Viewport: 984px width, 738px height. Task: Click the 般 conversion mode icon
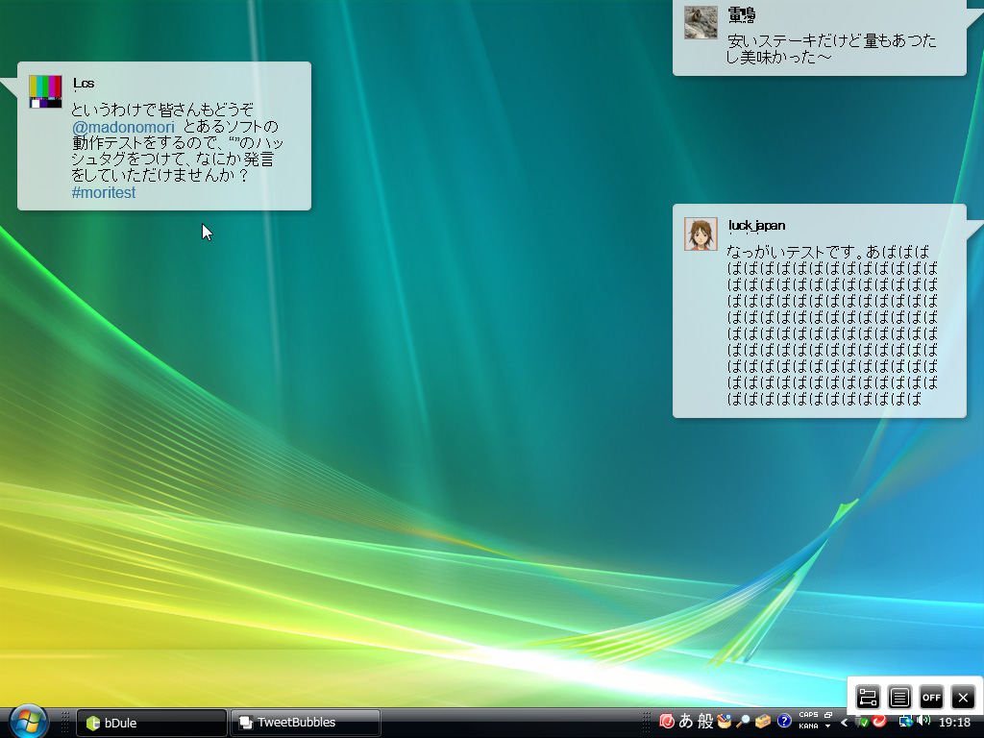click(x=706, y=722)
